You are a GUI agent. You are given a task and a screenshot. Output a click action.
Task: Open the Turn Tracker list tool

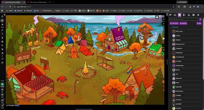(2, 46)
